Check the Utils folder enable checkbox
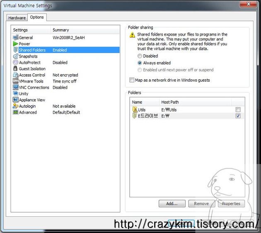 238,109
